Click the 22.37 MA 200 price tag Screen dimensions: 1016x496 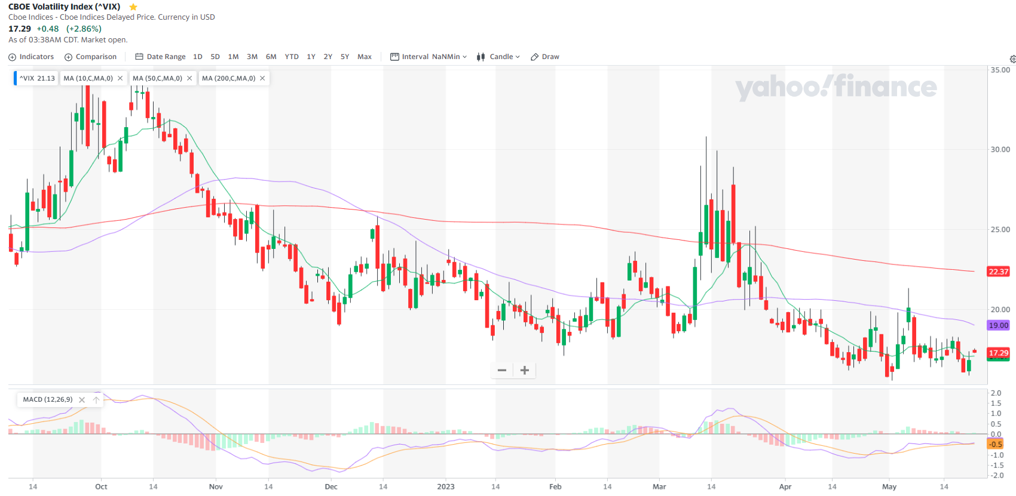pyautogui.click(x=998, y=272)
